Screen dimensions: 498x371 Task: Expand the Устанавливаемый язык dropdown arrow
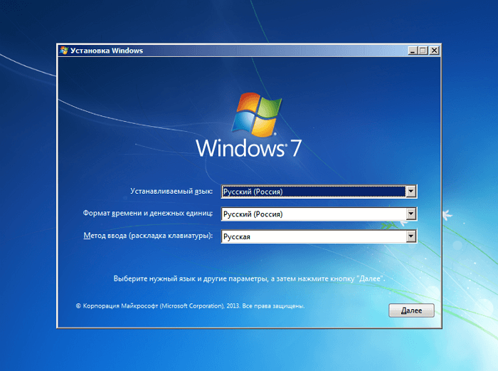pos(410,192)
